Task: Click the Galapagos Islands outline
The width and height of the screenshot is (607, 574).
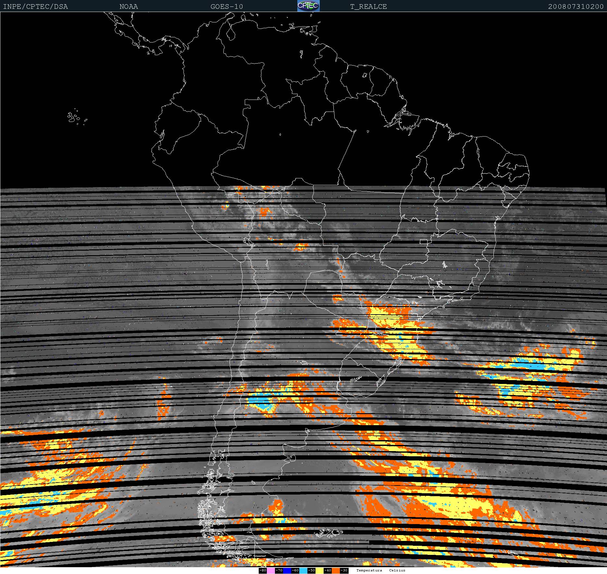Action: pos(73,118)
